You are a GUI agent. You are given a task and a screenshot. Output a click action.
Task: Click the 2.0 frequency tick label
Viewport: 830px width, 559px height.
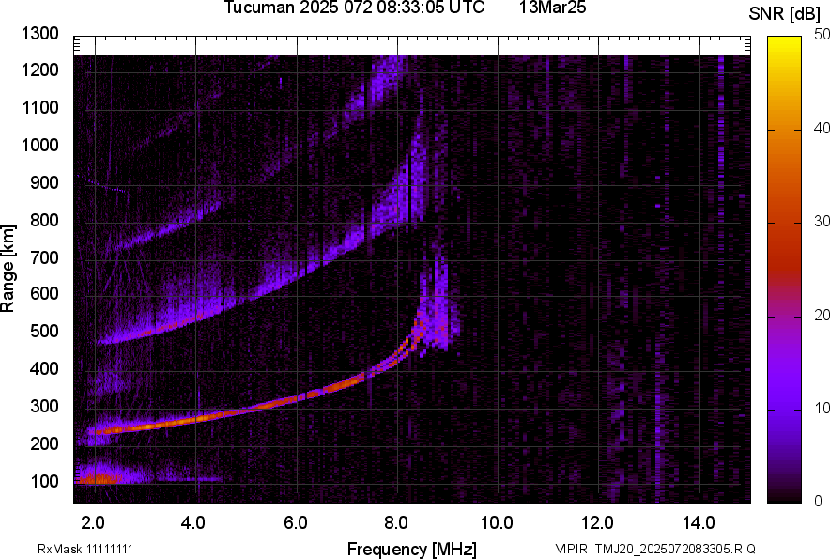click(x=93, y=523)
